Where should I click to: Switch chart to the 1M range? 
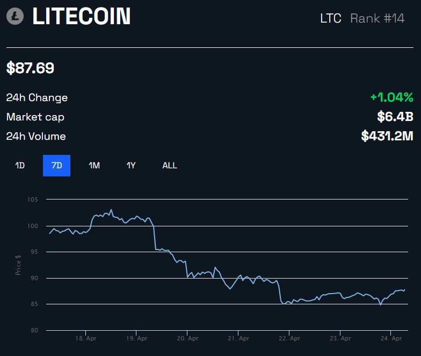[x=94, y=166]
